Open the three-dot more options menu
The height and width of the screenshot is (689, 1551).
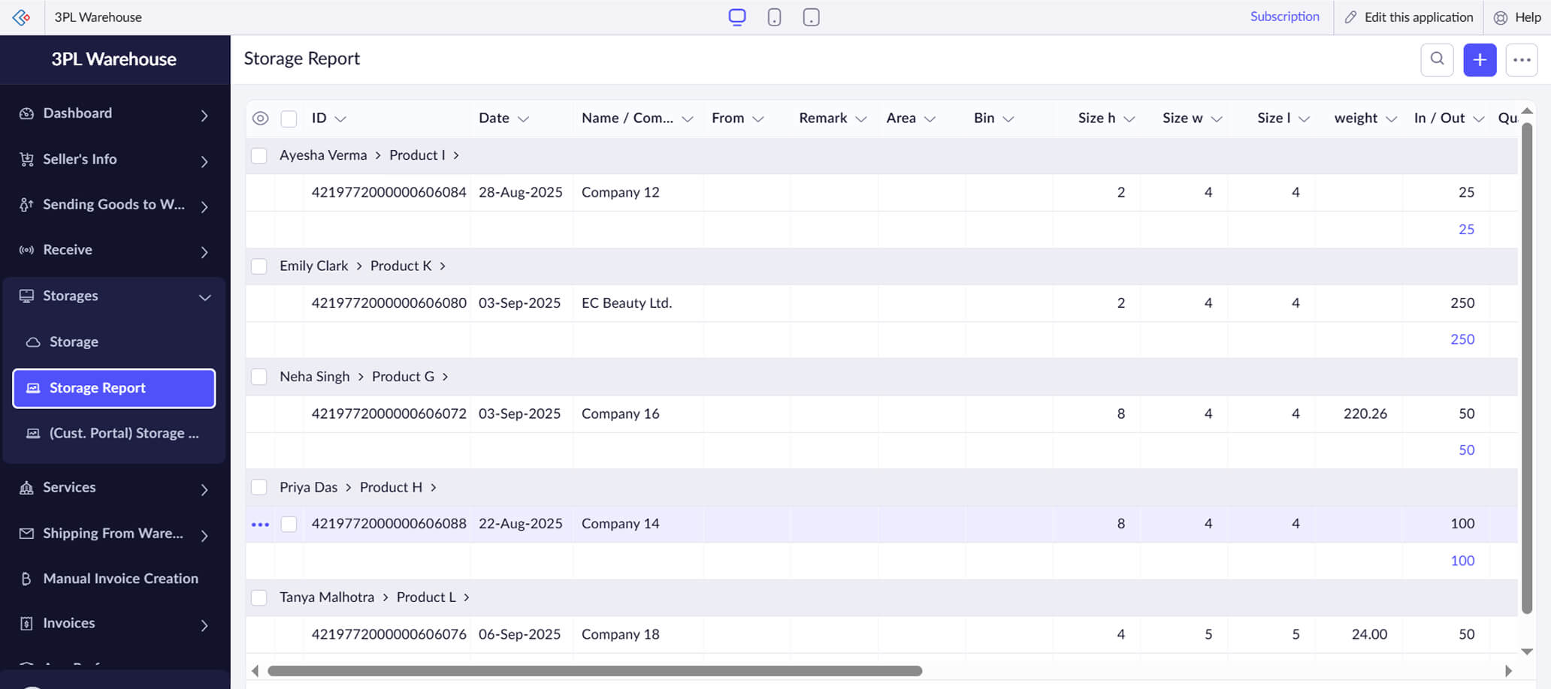click(1522, 60)
